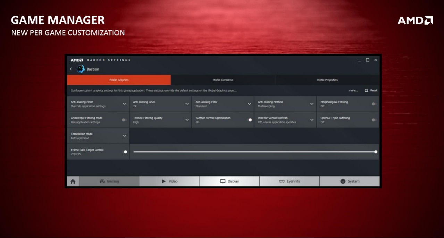
Task: Click the frame rate slider handle at 200 FPS
Action: 376,152
